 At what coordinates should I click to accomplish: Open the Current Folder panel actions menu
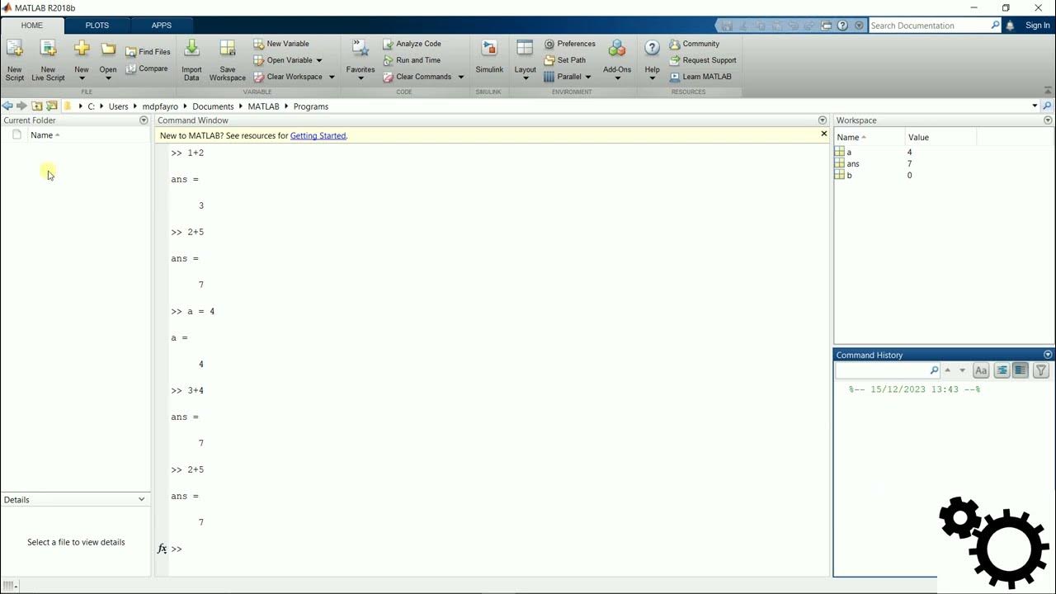144,120
